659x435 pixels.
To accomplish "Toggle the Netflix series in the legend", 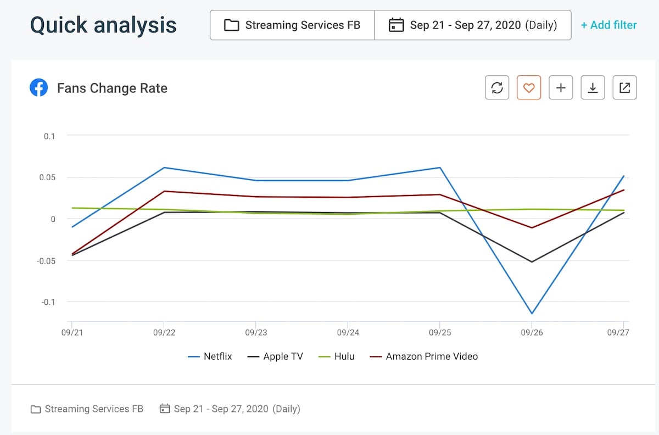I will click(x=210, y=356).
